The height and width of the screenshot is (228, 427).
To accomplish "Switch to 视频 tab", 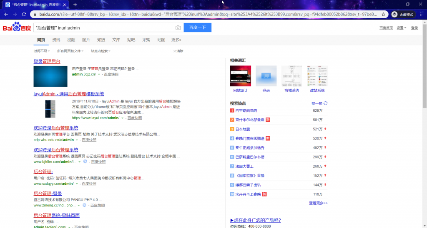I will point(71,40).
